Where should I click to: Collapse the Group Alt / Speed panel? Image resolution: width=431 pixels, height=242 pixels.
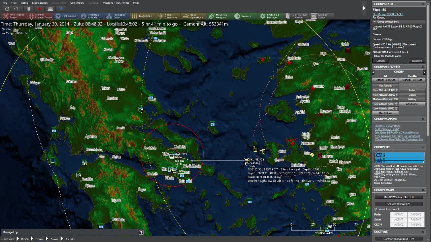coord(423,67)
